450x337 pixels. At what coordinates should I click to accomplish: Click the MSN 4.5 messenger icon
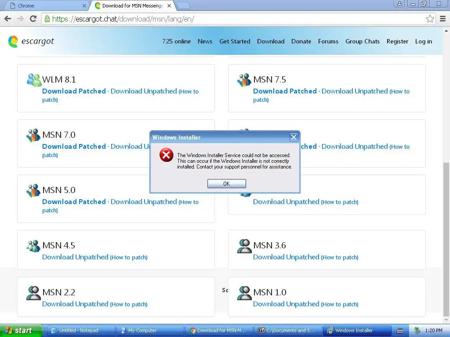33,246
